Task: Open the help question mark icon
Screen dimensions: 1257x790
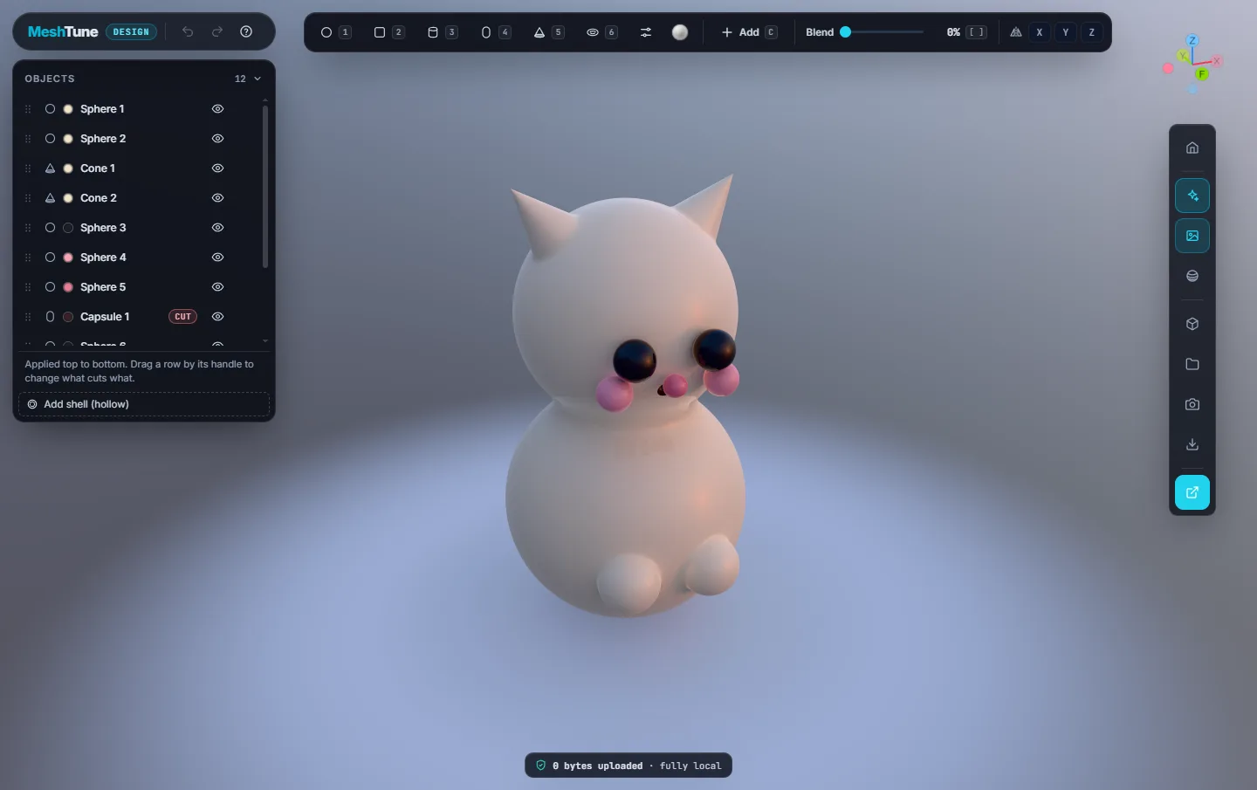Action: tap(246, 31)
